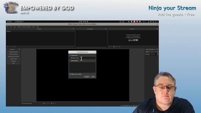Click Exit in Controls panel
Screen dimensions: 201x113
pos(14,63)
